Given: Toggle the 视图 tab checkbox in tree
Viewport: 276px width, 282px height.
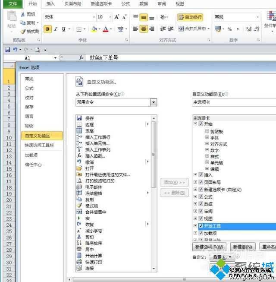Looking at the screenshot, I should click(201, 219).
